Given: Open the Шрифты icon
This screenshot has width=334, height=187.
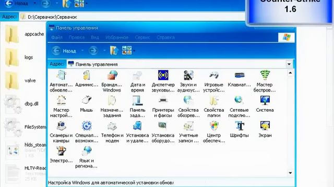Looking at the screenshot, I should click(239, 129).
